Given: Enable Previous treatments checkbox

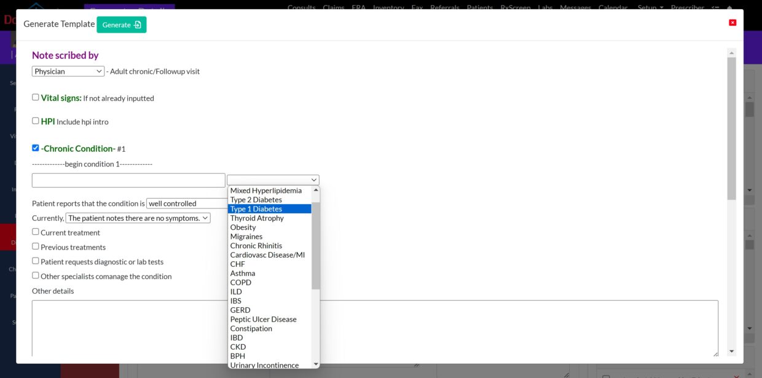Looking at the screenshot, I should [36, 246].
